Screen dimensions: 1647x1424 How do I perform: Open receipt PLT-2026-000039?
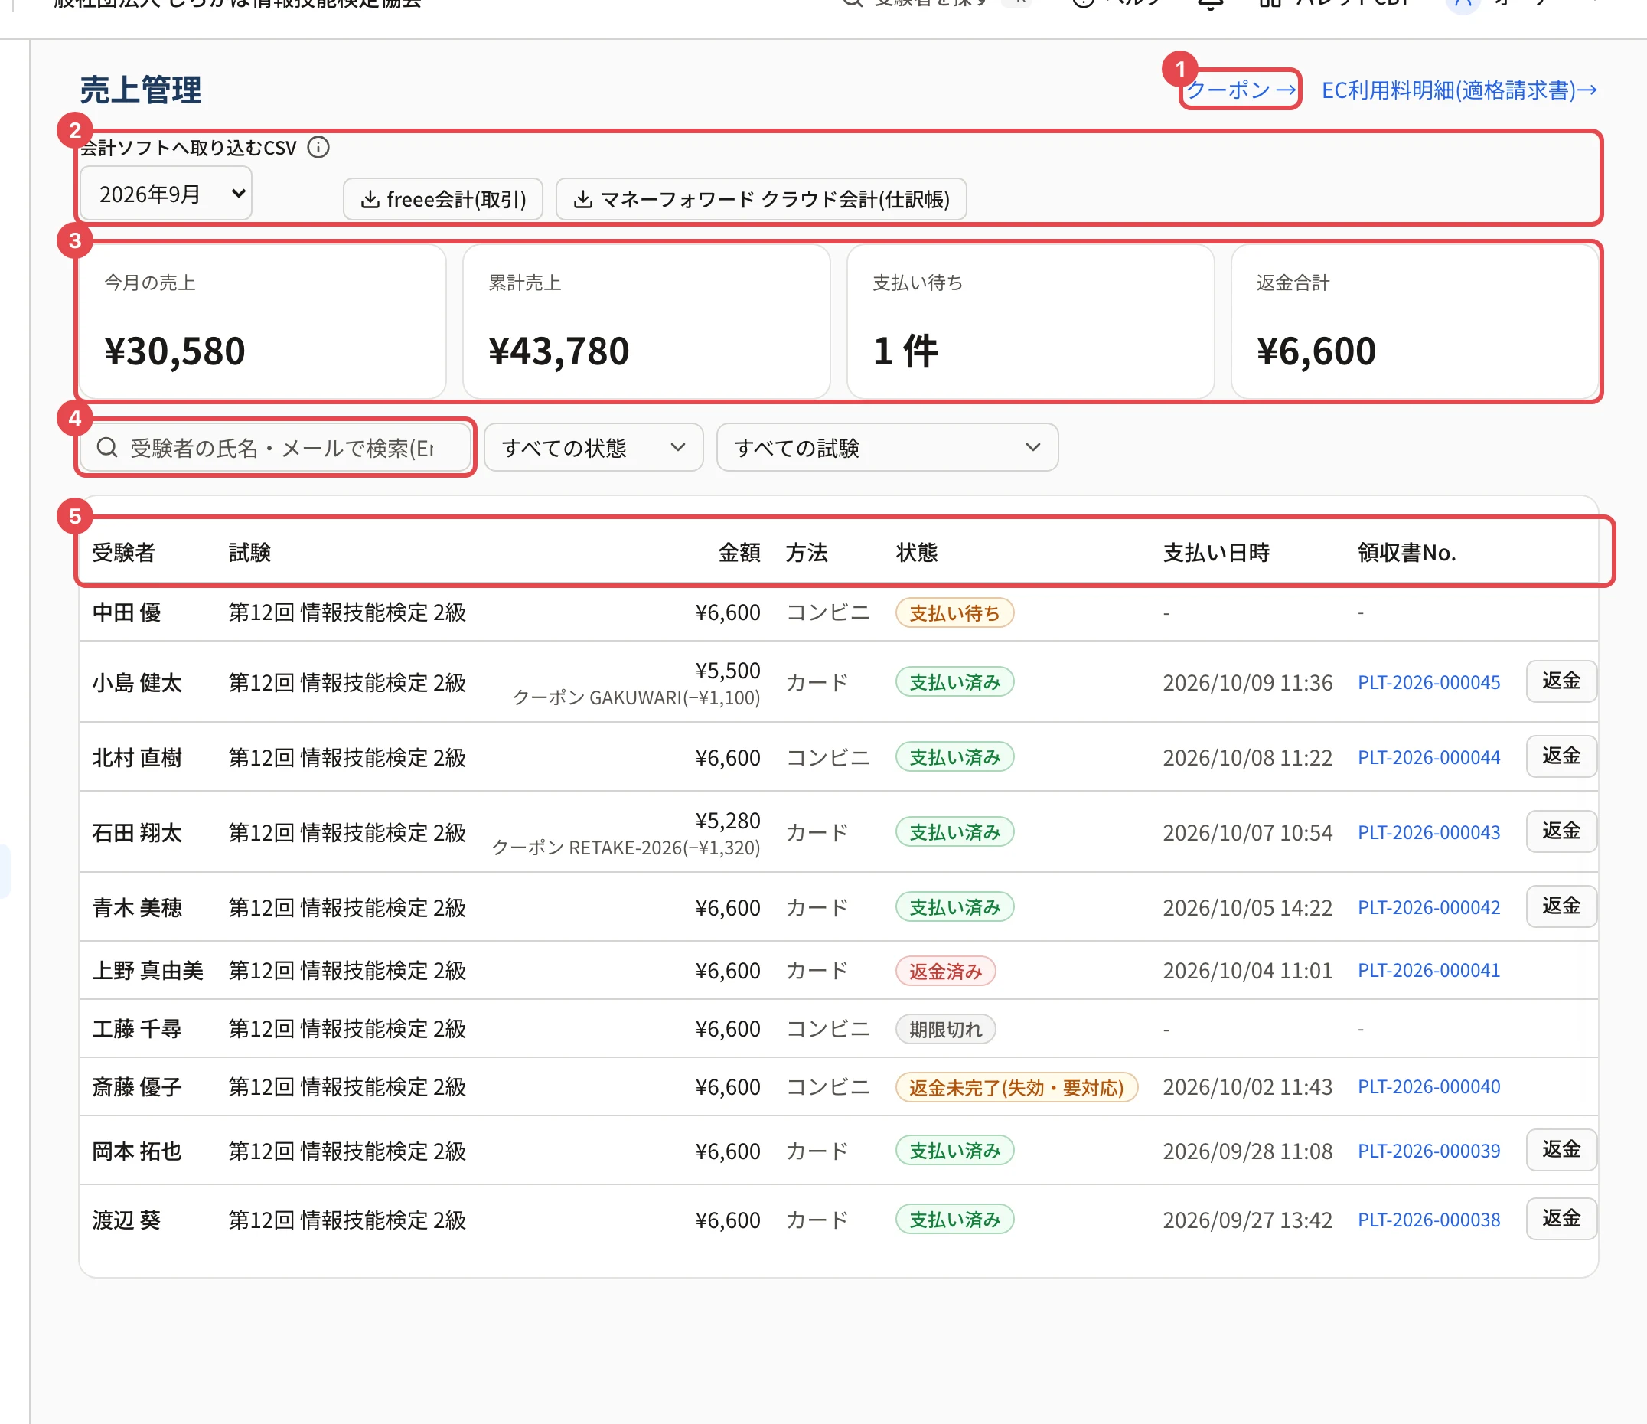click(1428, 1151)
